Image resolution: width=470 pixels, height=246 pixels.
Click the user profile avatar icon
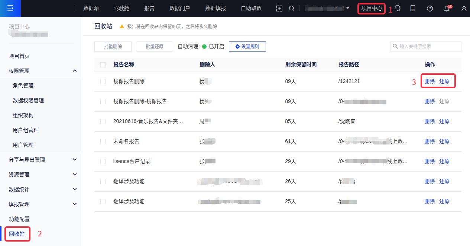pos(464,9)
